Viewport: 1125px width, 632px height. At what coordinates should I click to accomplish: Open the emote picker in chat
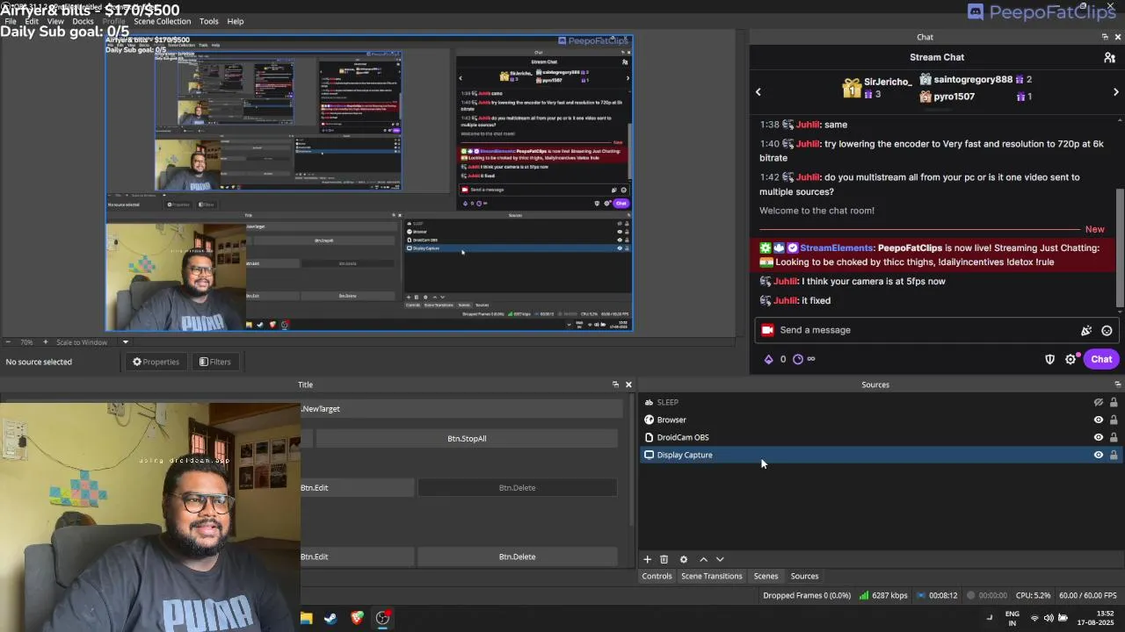coord(1107,330)
